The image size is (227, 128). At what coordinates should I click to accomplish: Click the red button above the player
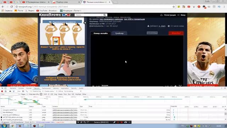point(176,33)
